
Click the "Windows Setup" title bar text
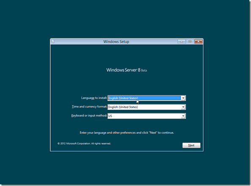tap(116, 42)
